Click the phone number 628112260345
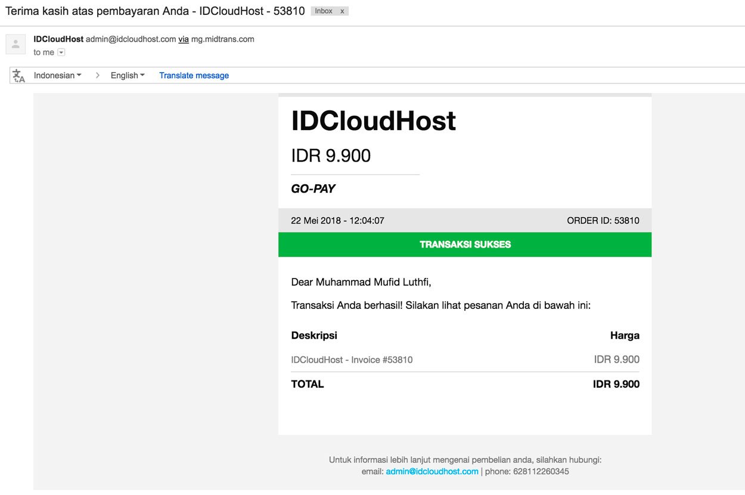745x495 pixels. pyautogui.click(x=540, y=471)
